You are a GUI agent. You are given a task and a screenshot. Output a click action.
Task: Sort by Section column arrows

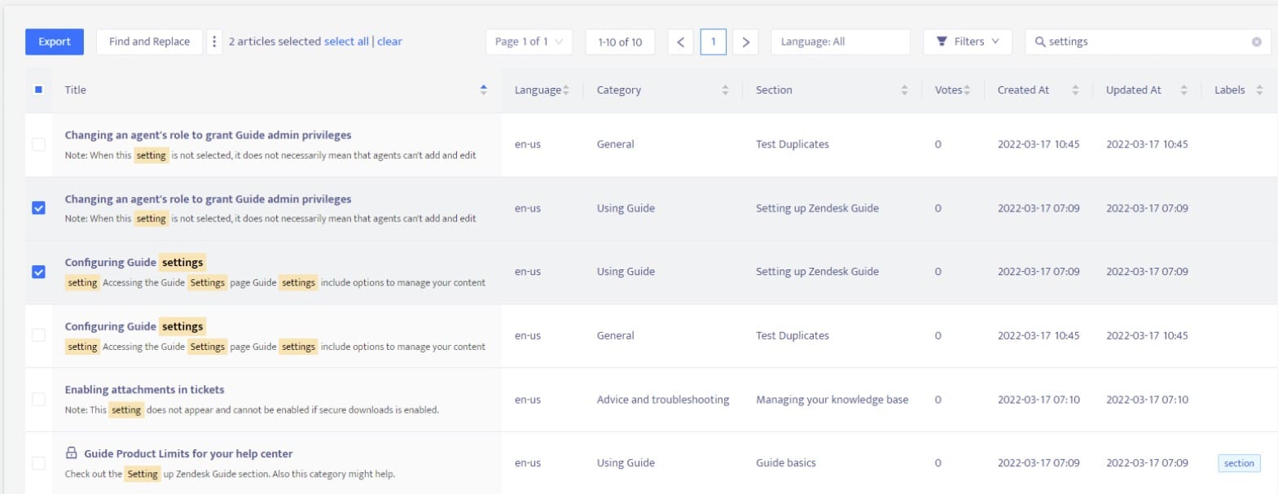pos(904,90)
